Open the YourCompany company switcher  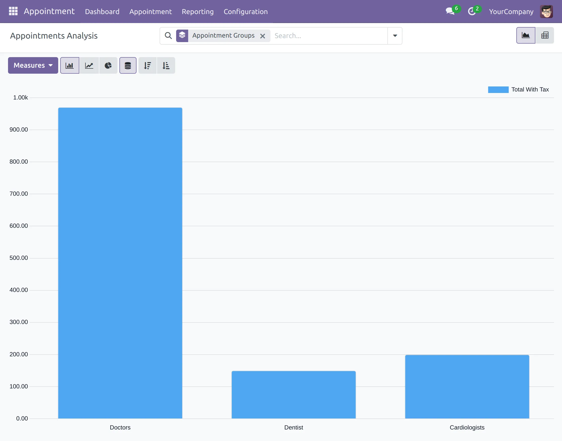pos(511,12)
